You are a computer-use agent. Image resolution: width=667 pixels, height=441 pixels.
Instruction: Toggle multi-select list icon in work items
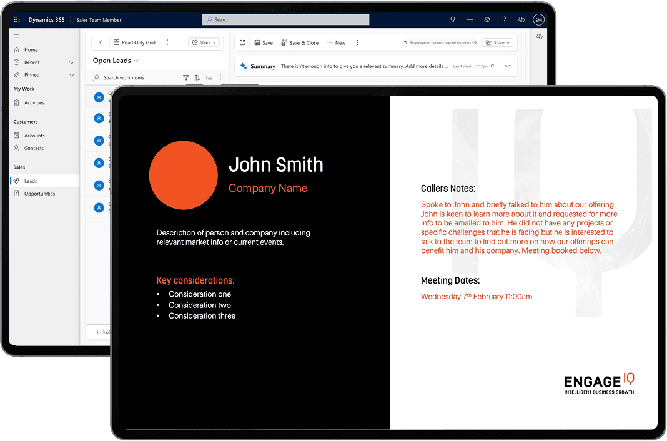tap(209, 77)
